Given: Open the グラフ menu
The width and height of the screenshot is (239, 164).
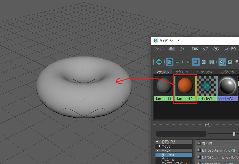Looking at the screenshot, I should click(x=216, y=49).
